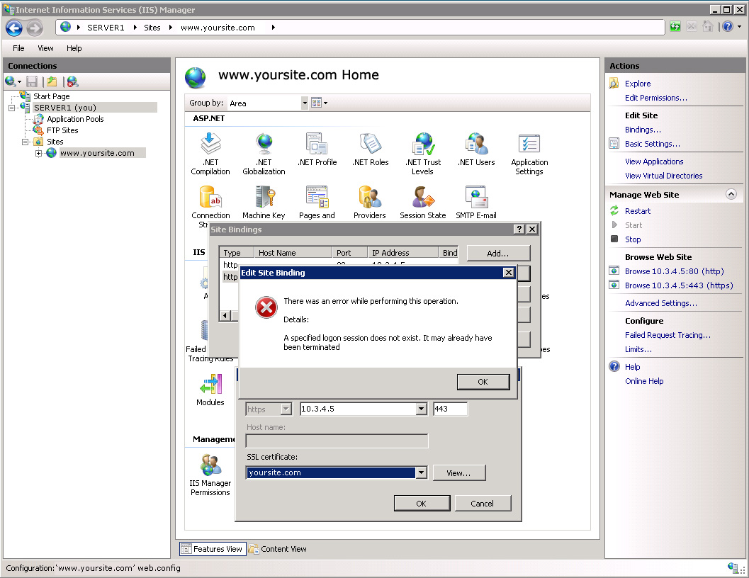This screenshot has width=749, height=578.
Task: Click the Online Help link
Action: pos(644,381)
